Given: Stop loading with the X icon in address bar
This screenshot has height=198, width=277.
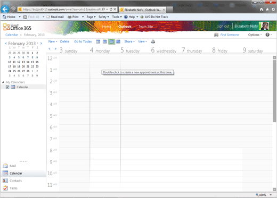Looking at the screenshot, I should [115, 9].
